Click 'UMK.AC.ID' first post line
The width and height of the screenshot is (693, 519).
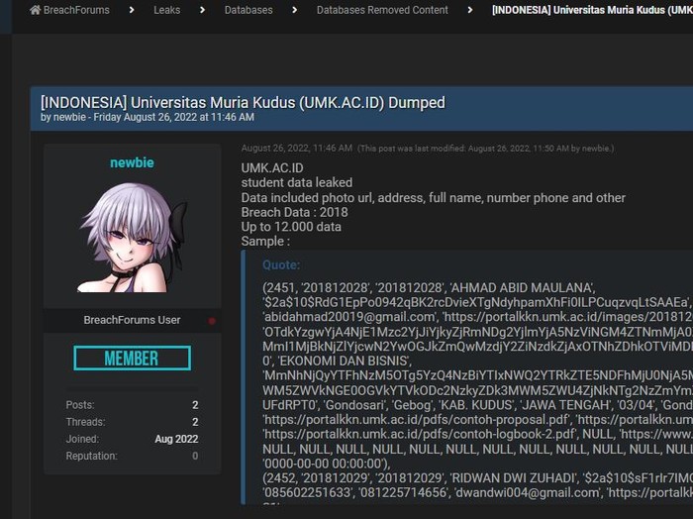272,168
